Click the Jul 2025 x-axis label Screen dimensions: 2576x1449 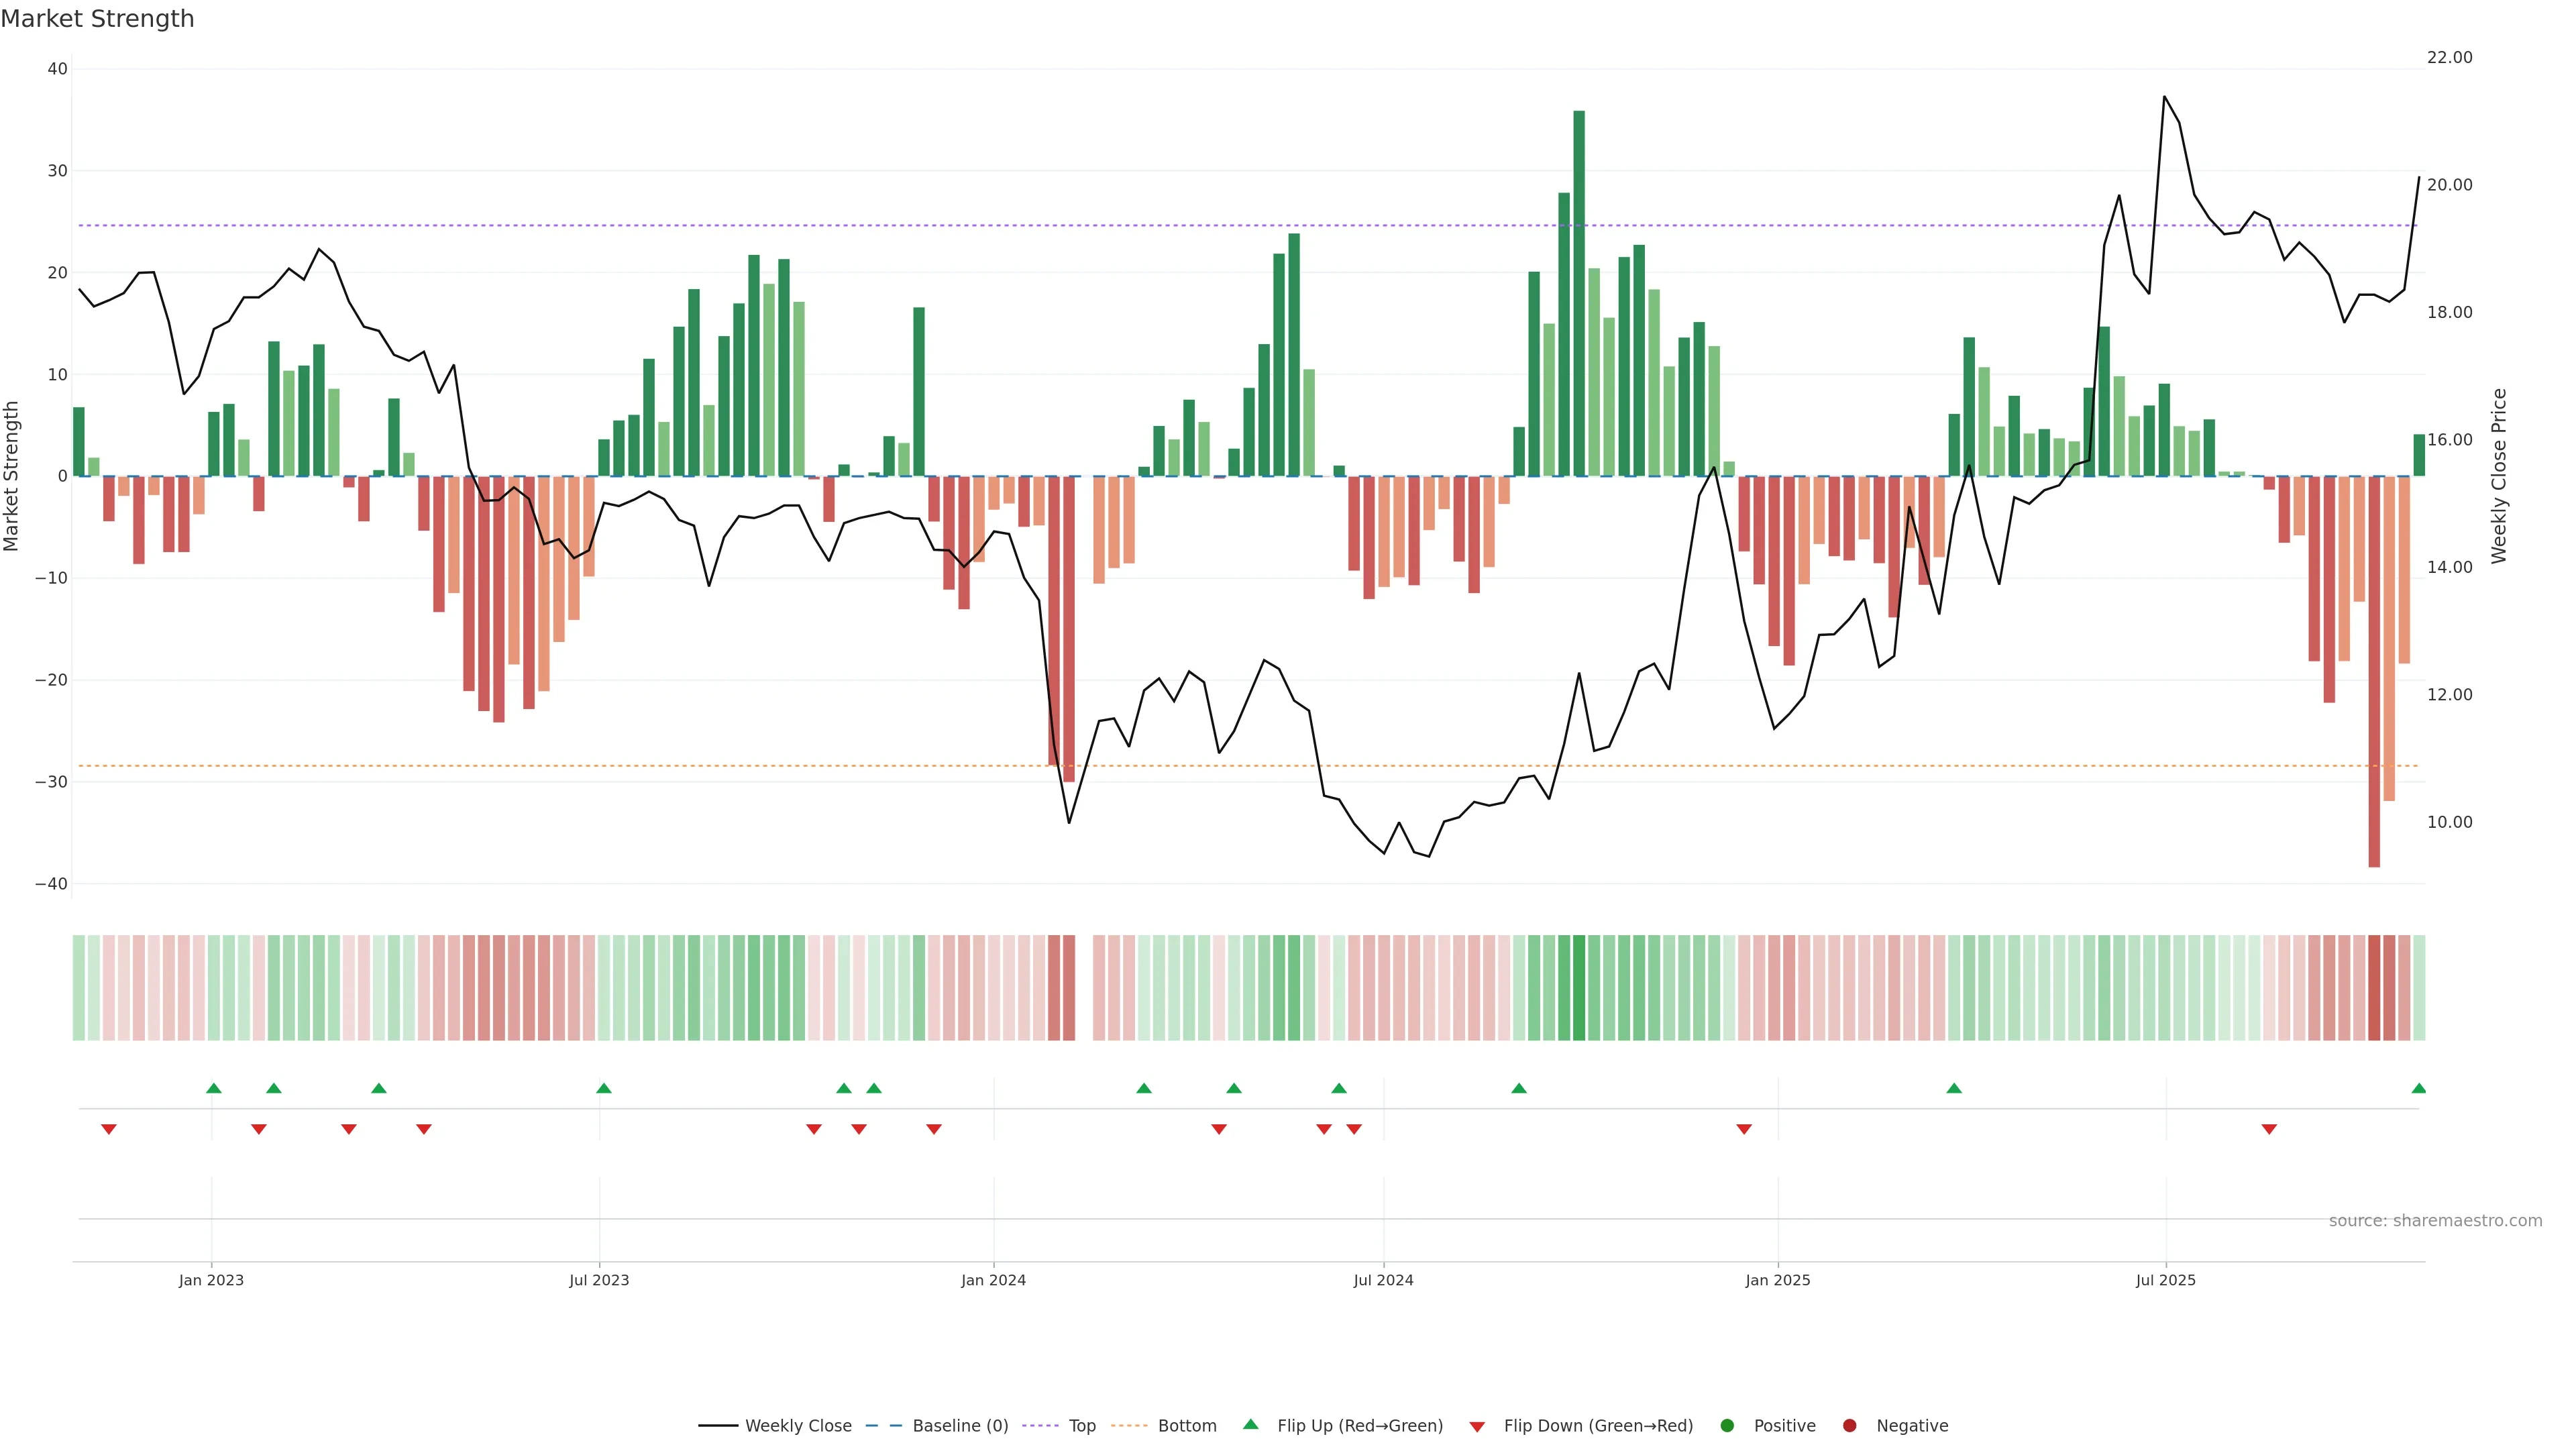click(x=2165, y=1280)
